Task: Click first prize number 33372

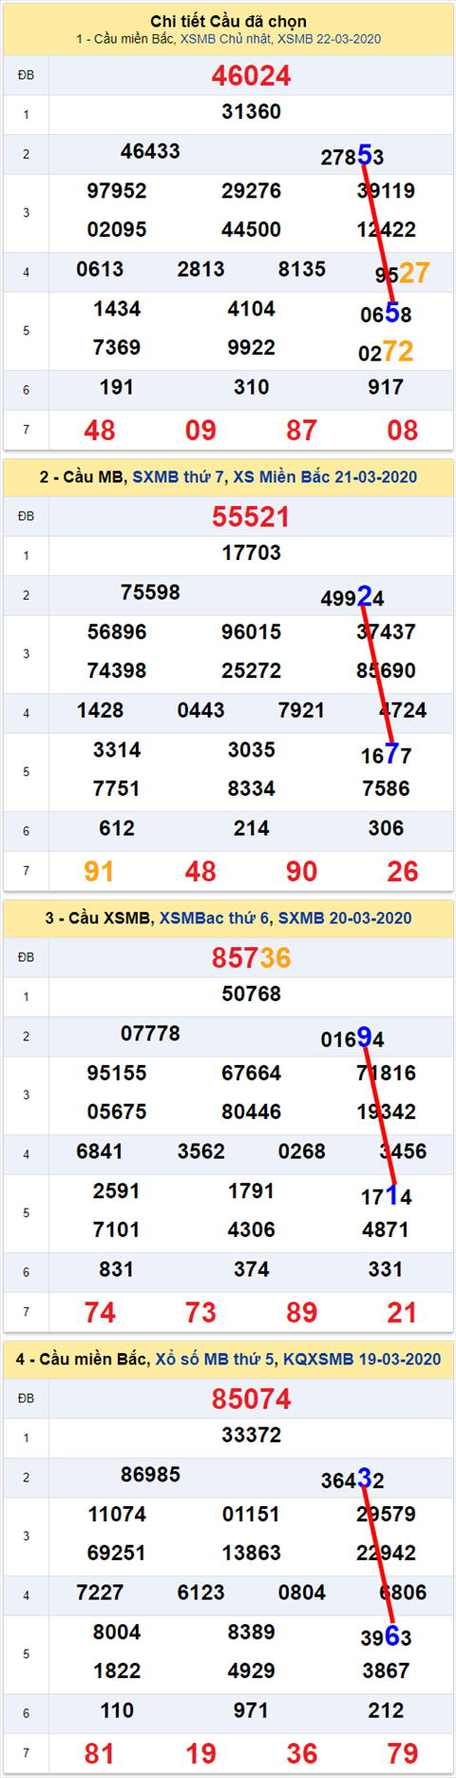Action: pos(251,1436)
